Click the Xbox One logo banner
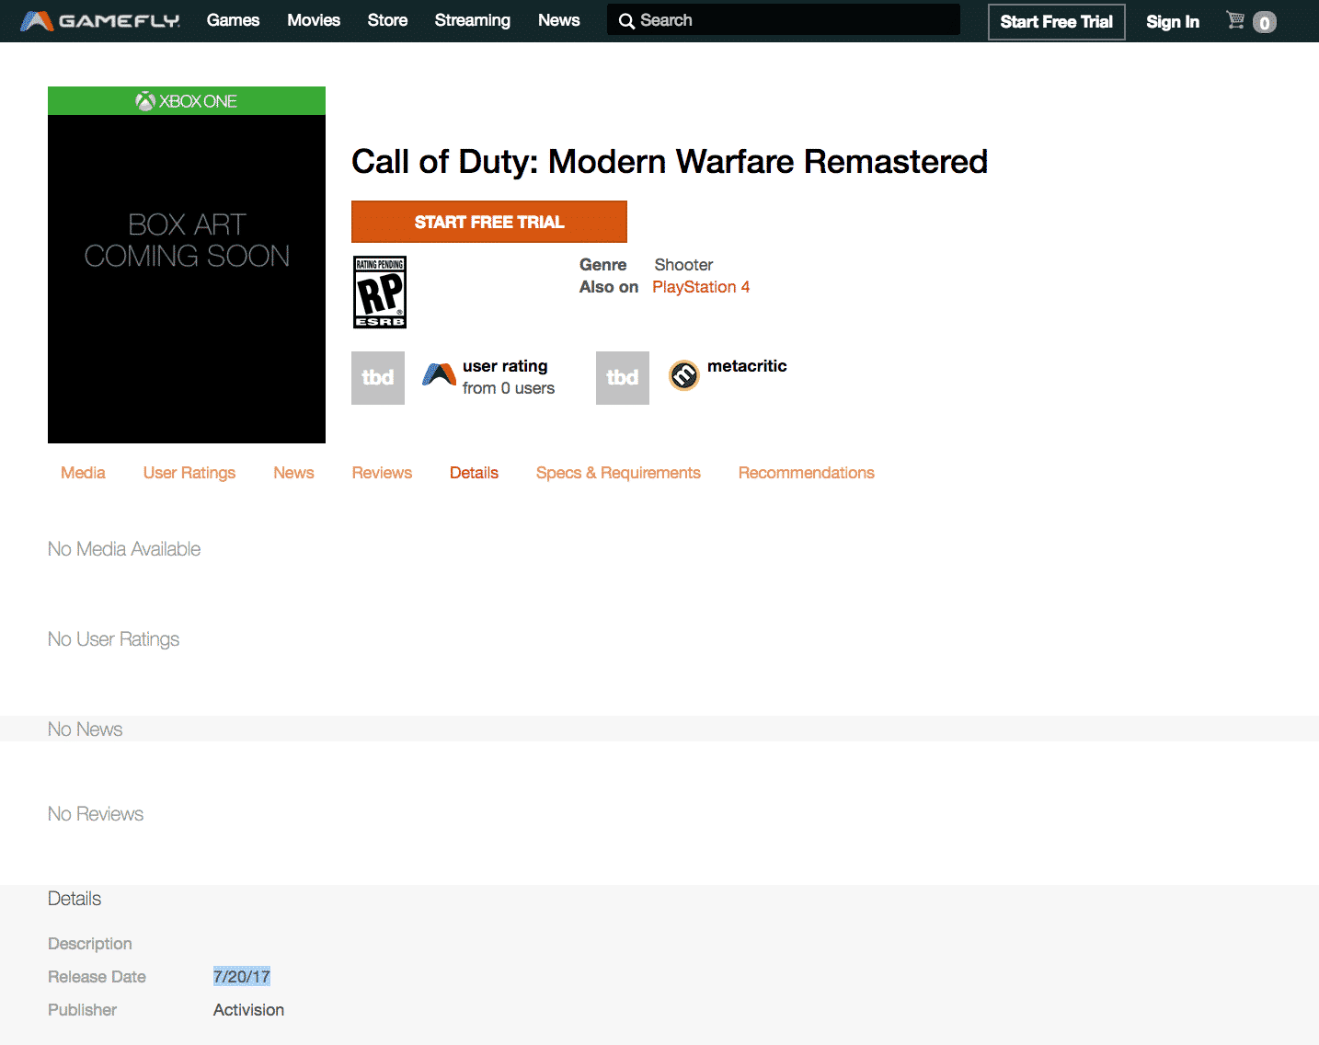The height and width of the screenshot is (1045, 1319). pos(186,101)
